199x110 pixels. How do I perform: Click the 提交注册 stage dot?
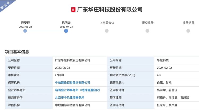point(147,31)
